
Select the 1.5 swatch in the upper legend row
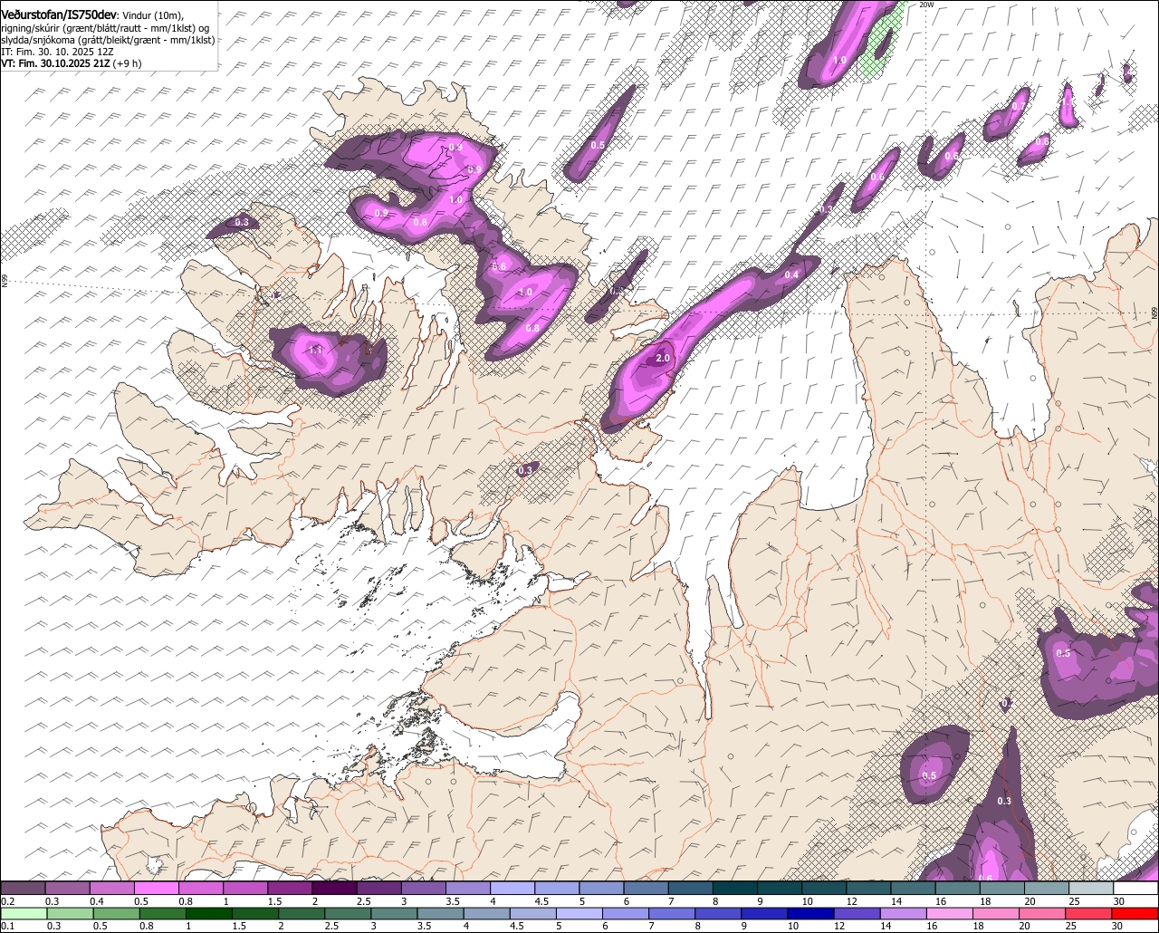[290, 889]
